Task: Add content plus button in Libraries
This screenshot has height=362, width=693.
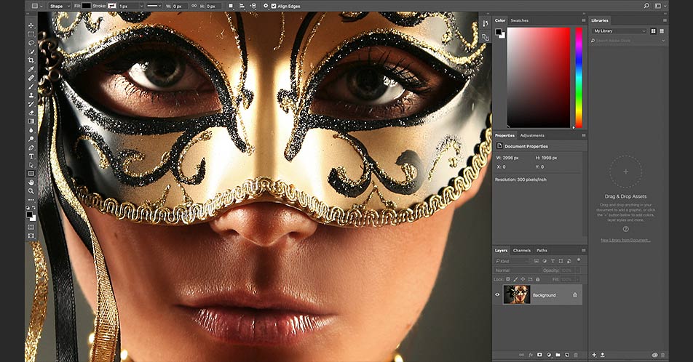Action: (x=594, y=355)
